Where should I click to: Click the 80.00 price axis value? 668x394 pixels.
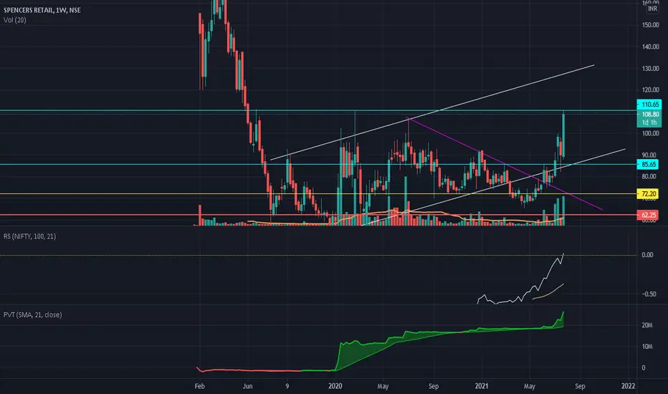[650, 176]
